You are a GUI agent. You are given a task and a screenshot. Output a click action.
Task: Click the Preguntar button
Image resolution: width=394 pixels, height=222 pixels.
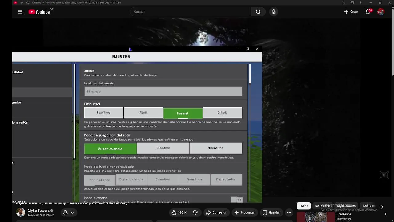click(x=244, y=212)
